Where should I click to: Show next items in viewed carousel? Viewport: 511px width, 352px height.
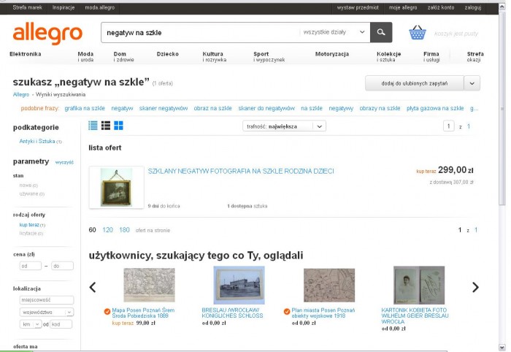(475, 287)
